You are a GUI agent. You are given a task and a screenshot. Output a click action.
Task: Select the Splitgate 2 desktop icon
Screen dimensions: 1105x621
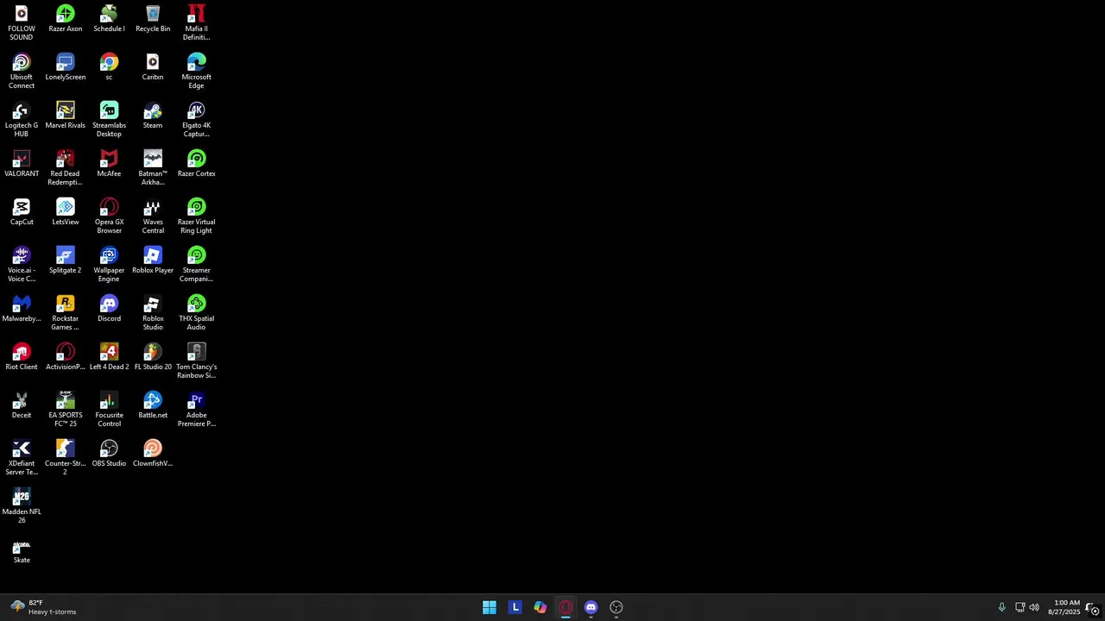coord(66,260)
